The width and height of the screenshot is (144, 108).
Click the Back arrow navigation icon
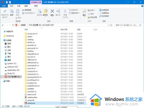(x=3, y=25)
